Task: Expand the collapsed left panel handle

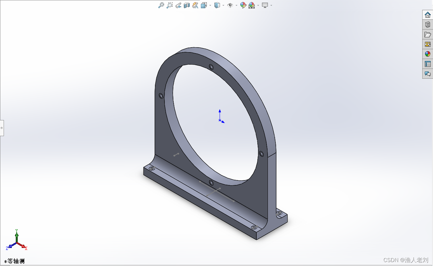Action: 2,128
